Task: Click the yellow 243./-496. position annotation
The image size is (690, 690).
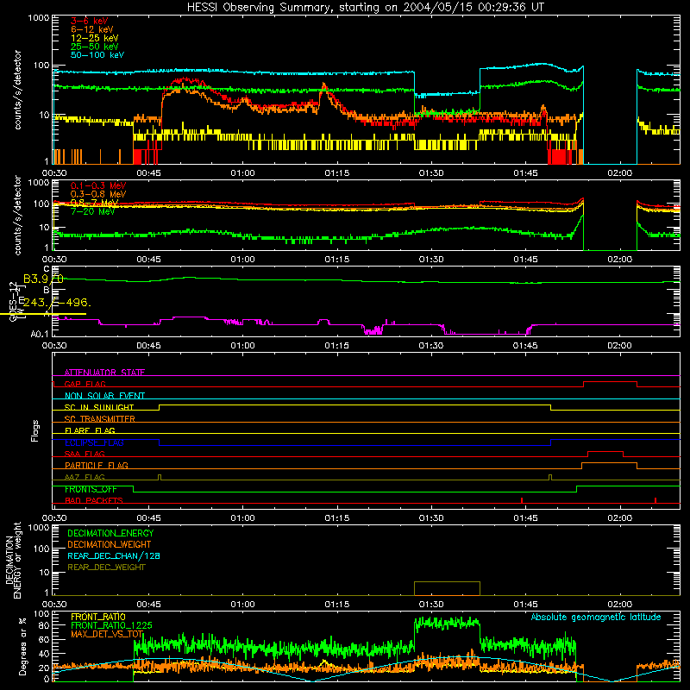Action: (57, 303)
